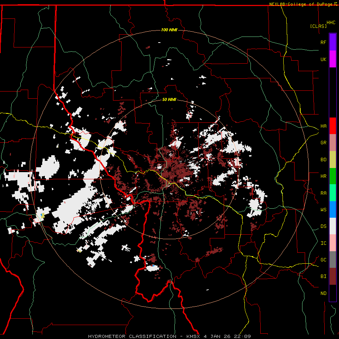The width and height of the screenshot is (339, 339).
Task: Click the WS legend label
Action: (323, 209)
